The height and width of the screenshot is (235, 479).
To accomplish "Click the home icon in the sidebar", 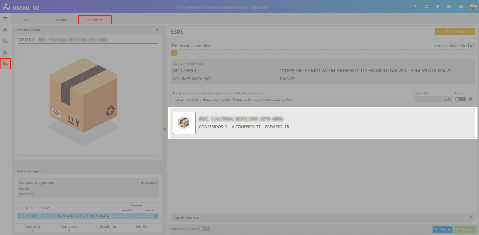I will coord(5,30).
